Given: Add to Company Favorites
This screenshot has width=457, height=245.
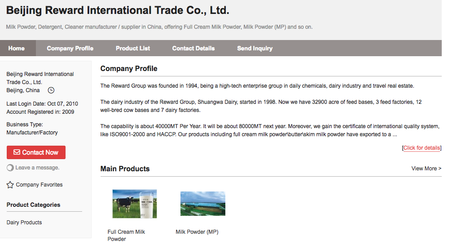Looking at the screenshot, I should pyautogui.click(x=39, y=185).
